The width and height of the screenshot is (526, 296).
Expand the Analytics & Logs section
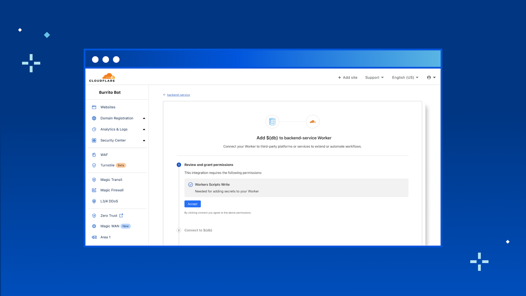click(144, 130)
